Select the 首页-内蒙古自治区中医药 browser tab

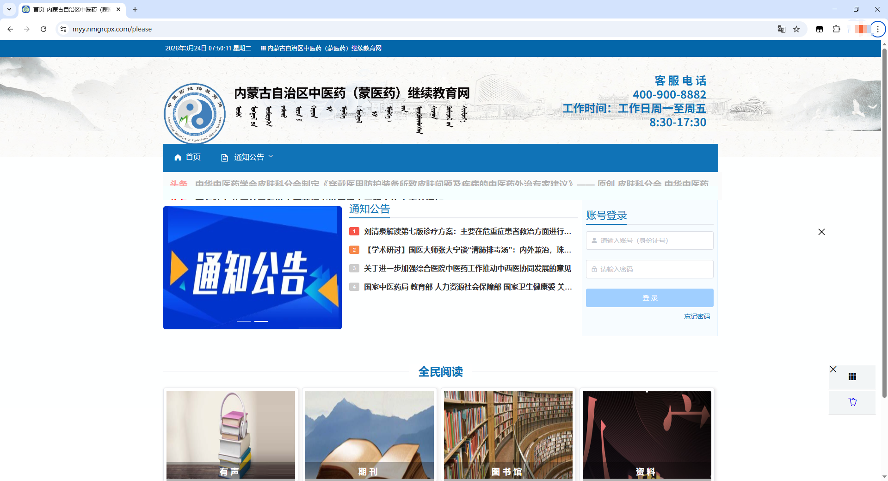pos(72,9)
